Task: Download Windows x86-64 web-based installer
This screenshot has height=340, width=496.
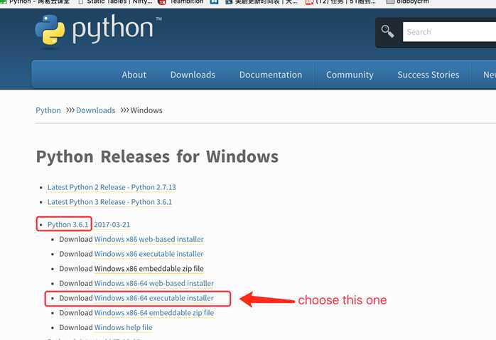Action: (154, 283)
